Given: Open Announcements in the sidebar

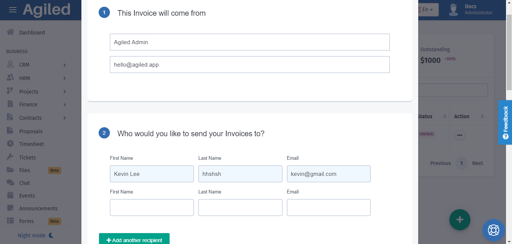Looking at the screenshot, I should click(x=38, y=208).
